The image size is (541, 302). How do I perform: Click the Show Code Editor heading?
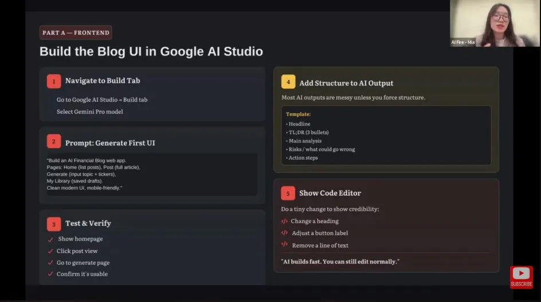(x=330, y=193)
